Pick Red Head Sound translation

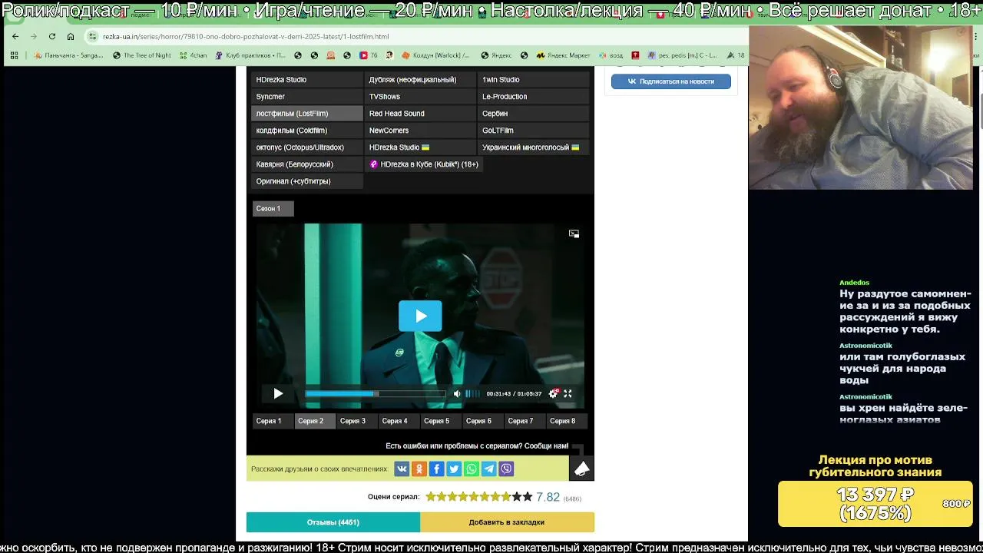[x=419, y=114]
